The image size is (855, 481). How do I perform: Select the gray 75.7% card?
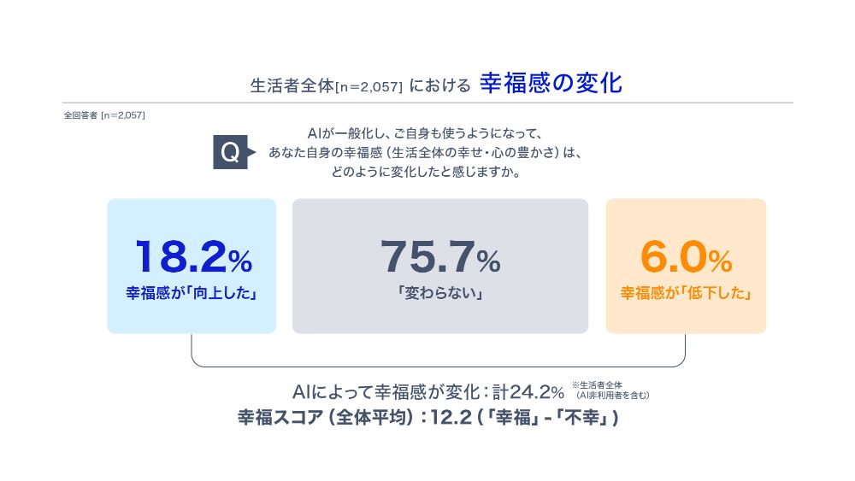[440, 266]
